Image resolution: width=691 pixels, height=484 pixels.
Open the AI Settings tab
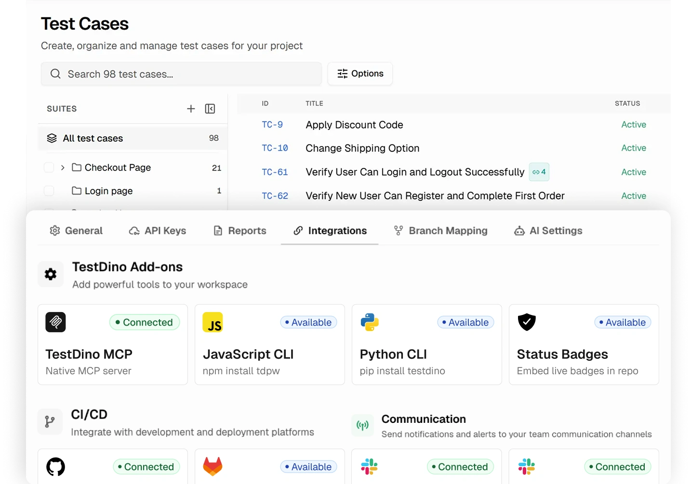548,231
